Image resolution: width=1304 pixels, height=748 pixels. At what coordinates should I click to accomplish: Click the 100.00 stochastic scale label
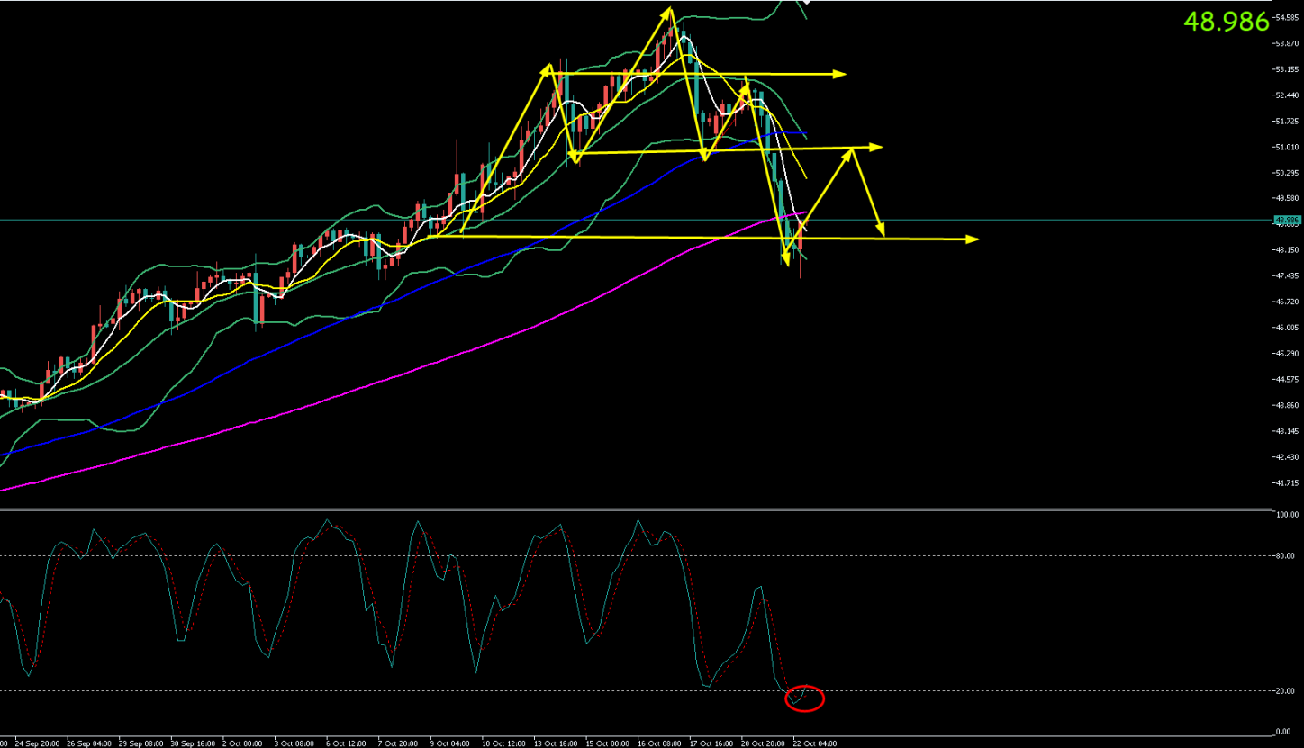1286,515
